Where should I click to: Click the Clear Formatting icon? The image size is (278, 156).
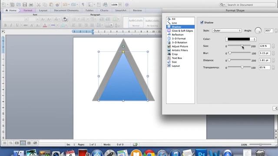[65, 19]
